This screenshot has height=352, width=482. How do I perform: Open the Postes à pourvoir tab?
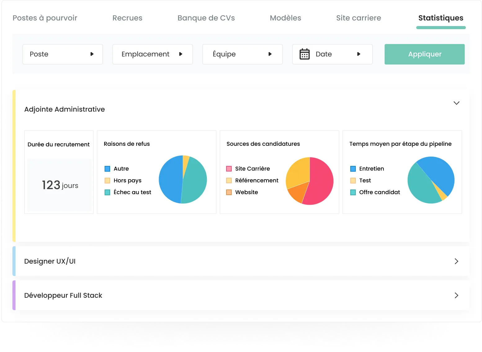point(45,18)
